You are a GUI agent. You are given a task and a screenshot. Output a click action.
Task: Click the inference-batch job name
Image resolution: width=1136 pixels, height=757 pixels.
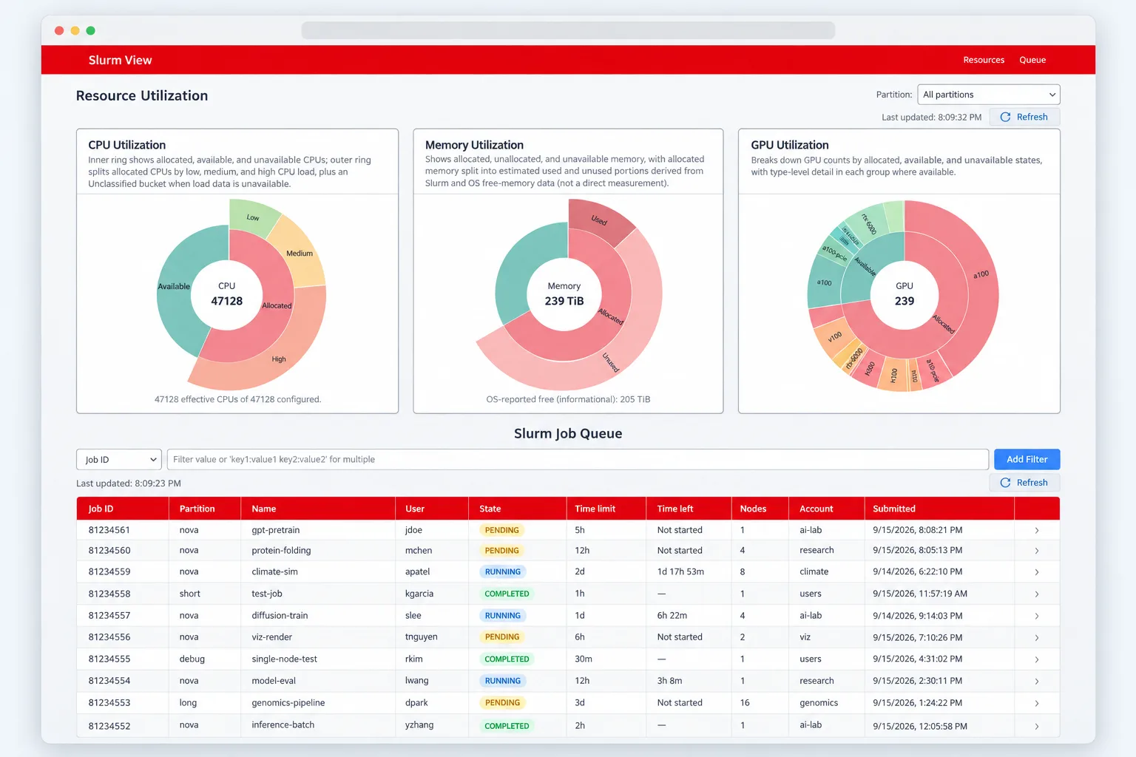tap(283, 725)
